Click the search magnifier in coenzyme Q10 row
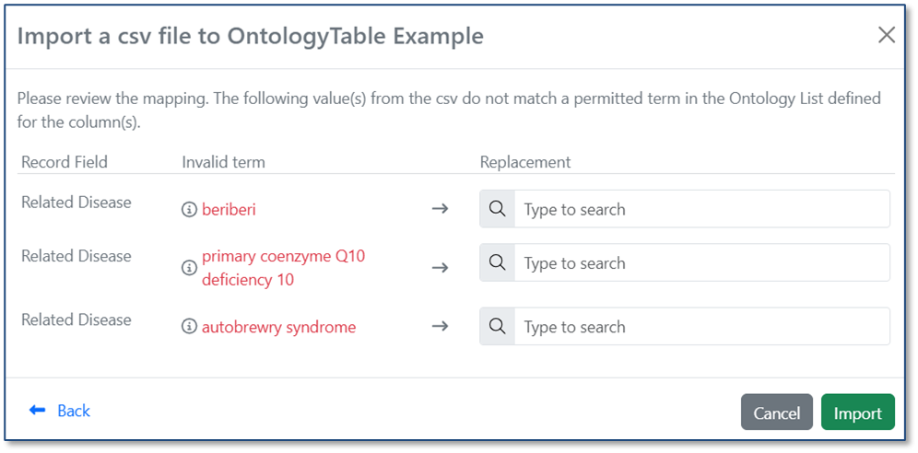 tap(498, 262)
